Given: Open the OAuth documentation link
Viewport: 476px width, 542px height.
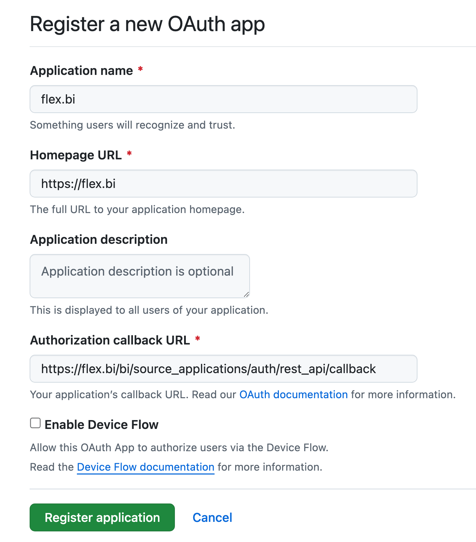Looking at the screenshot, I should pyautogui.click(x=294, y=394).
